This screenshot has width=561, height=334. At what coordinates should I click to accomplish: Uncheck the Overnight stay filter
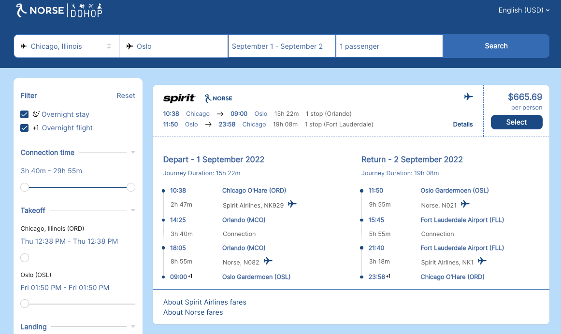click(x=25, y=114)
